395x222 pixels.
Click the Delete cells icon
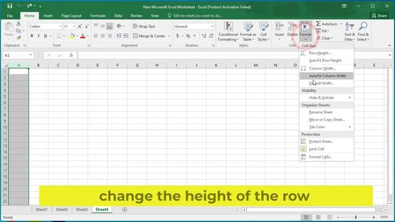292,27
